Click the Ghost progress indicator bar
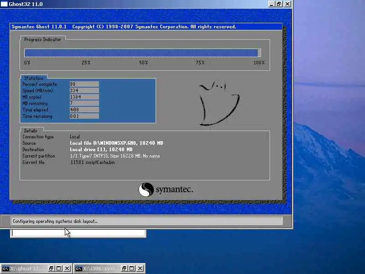The width and height of the screenshot is (365, 274). coord(142,53)
